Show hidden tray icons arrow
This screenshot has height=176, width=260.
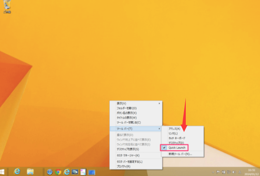(x=213, y=172)
